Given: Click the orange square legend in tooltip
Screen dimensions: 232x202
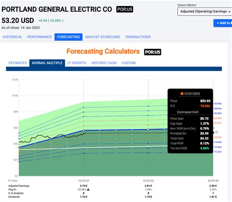Looking at the screenshot, I should [182, 93].
